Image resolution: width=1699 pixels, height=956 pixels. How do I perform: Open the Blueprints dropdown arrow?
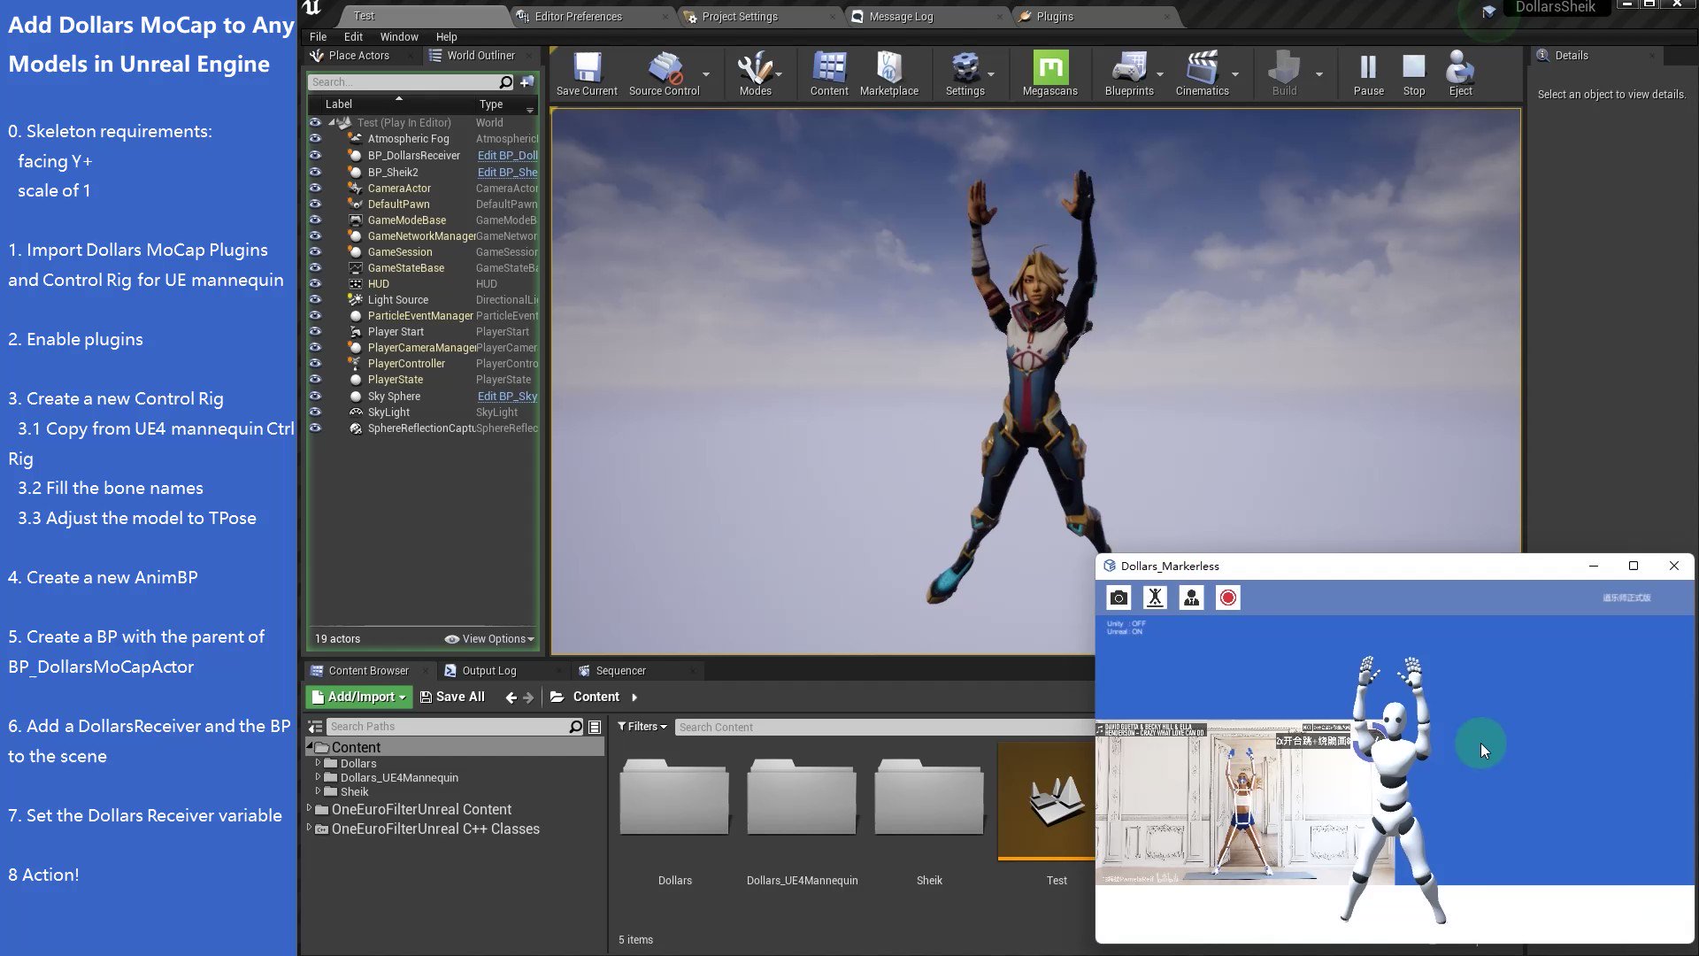point(1160,74)
